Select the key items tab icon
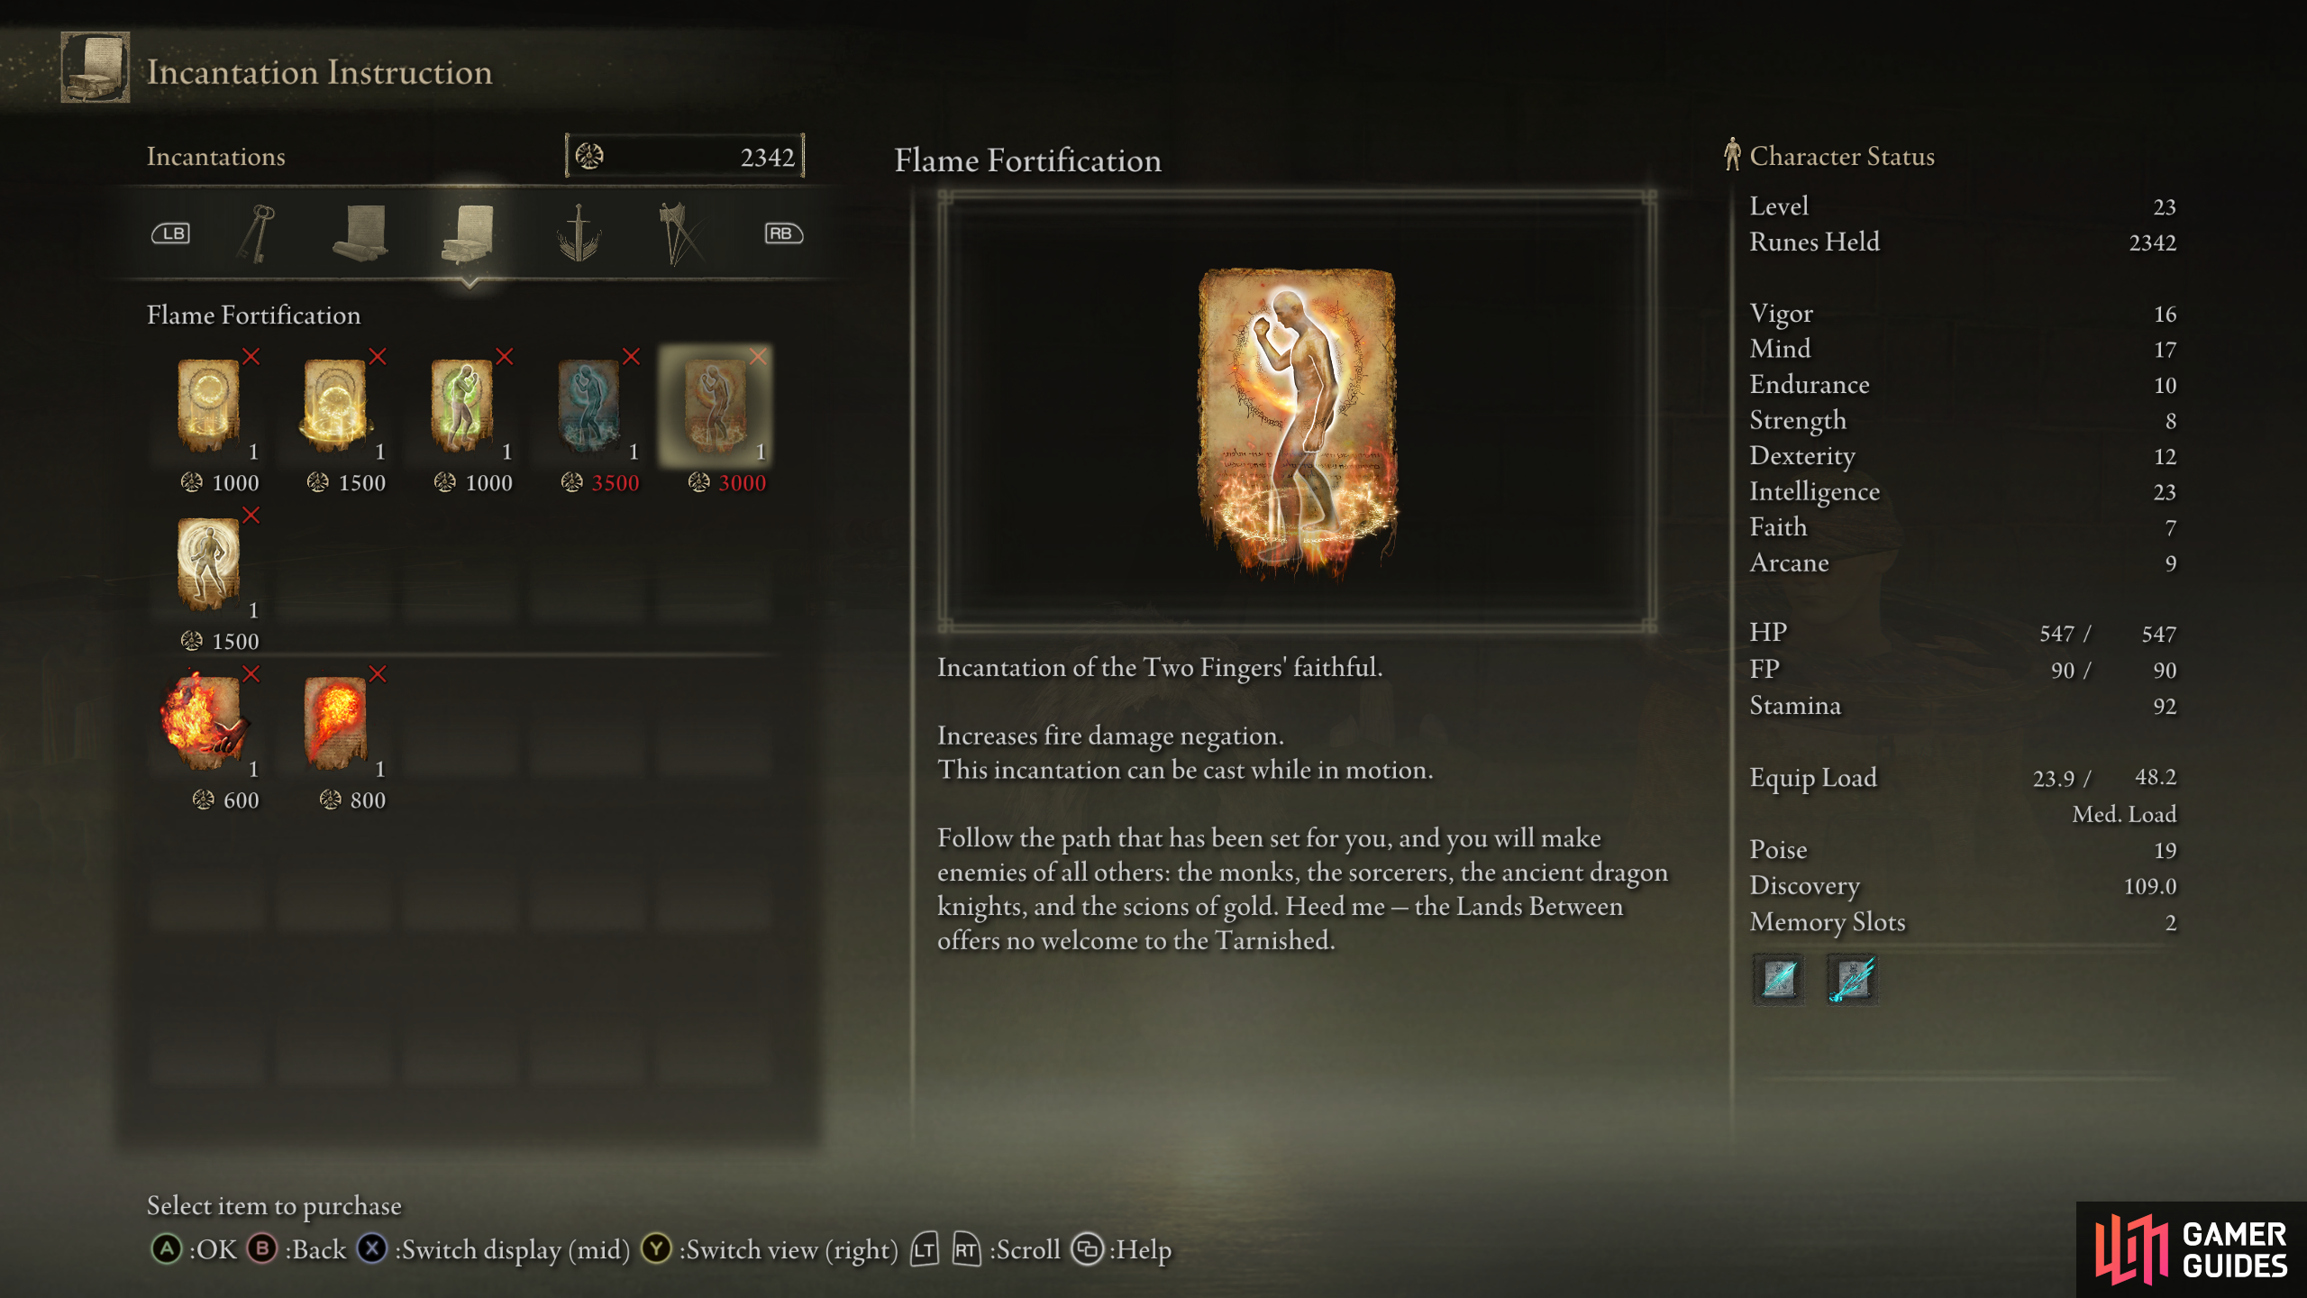 [256, 234]
